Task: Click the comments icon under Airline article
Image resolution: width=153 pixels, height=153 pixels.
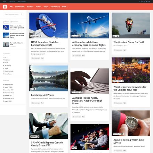Action: [83, 56]
